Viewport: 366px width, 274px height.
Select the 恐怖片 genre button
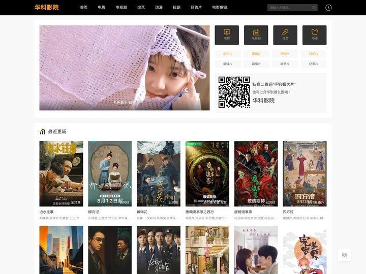285,54
